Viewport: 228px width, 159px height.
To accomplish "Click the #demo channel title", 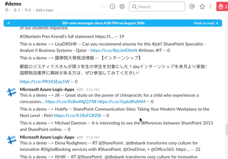I will [13, 4].
